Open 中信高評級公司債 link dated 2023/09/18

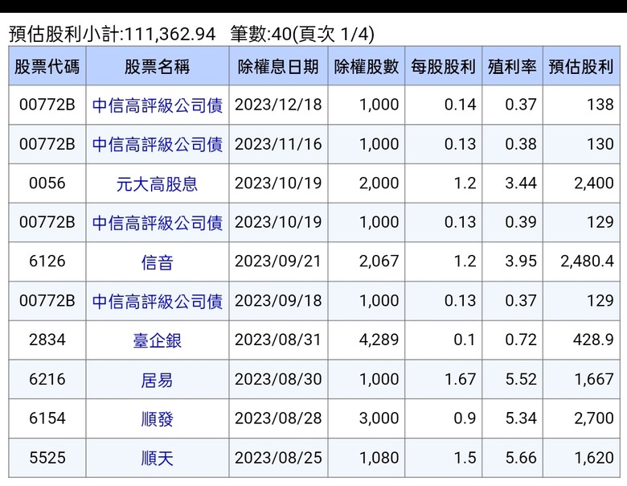(x=157, y=301)
